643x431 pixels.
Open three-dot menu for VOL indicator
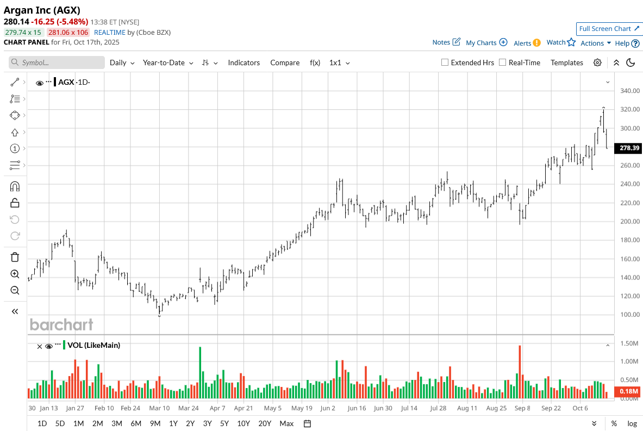point(58,345)
